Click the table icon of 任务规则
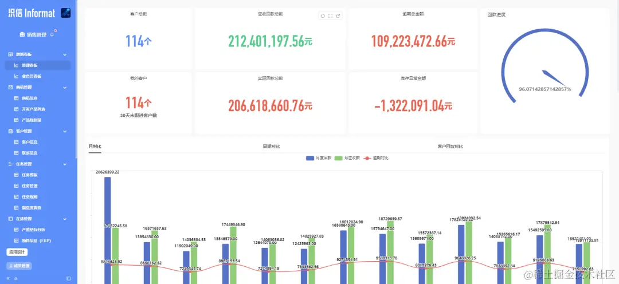The height and width of the screenshot is (284, 619). pos(17,196)
